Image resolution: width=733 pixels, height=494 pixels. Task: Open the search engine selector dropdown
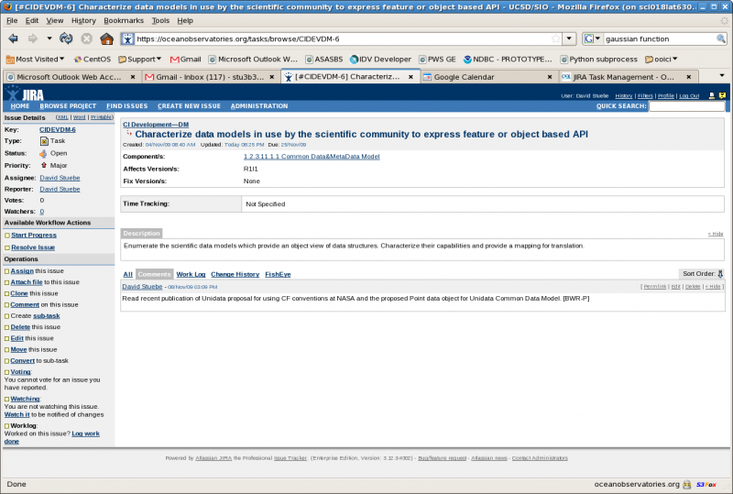pos(592,39)
